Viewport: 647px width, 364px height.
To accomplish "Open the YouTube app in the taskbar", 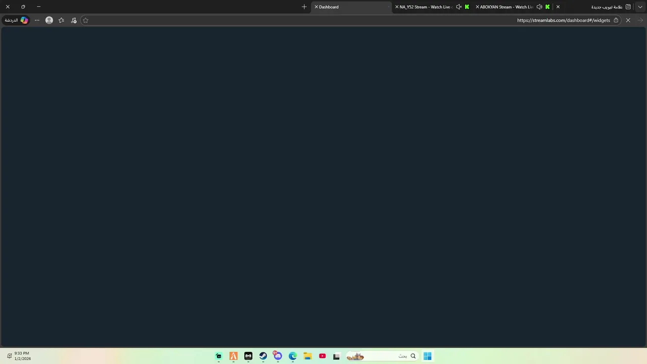I will click(x=322, y=356).
